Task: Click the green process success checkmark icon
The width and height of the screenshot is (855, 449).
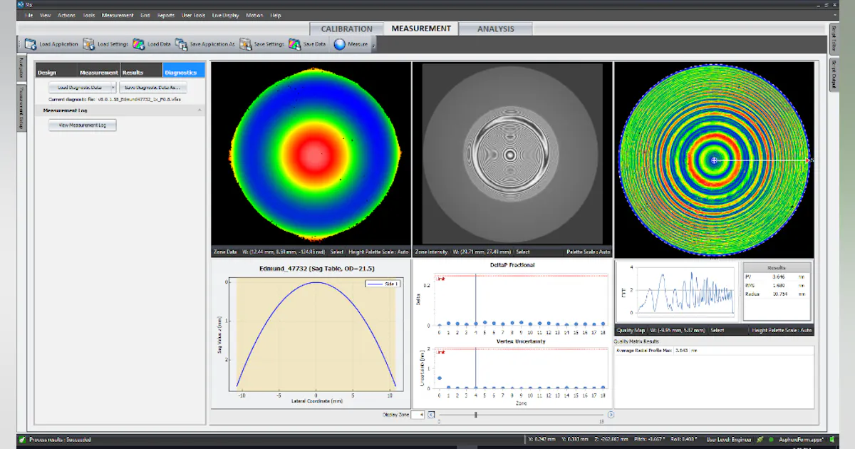Action: [22, 440]
